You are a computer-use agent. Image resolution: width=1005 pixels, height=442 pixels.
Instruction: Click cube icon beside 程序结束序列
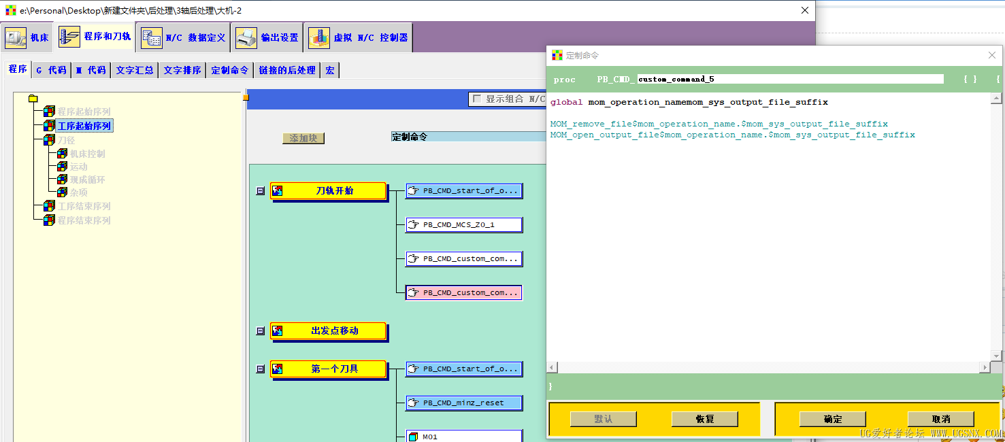coord(49,220)
